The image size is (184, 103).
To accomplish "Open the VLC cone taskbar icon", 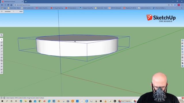I will 106,101.
